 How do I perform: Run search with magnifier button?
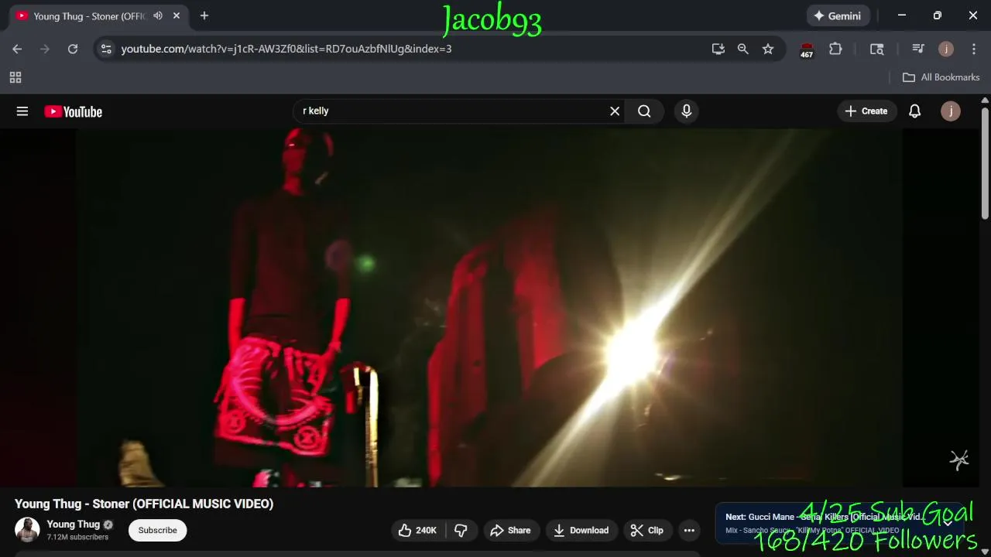[x=644, y=111]
